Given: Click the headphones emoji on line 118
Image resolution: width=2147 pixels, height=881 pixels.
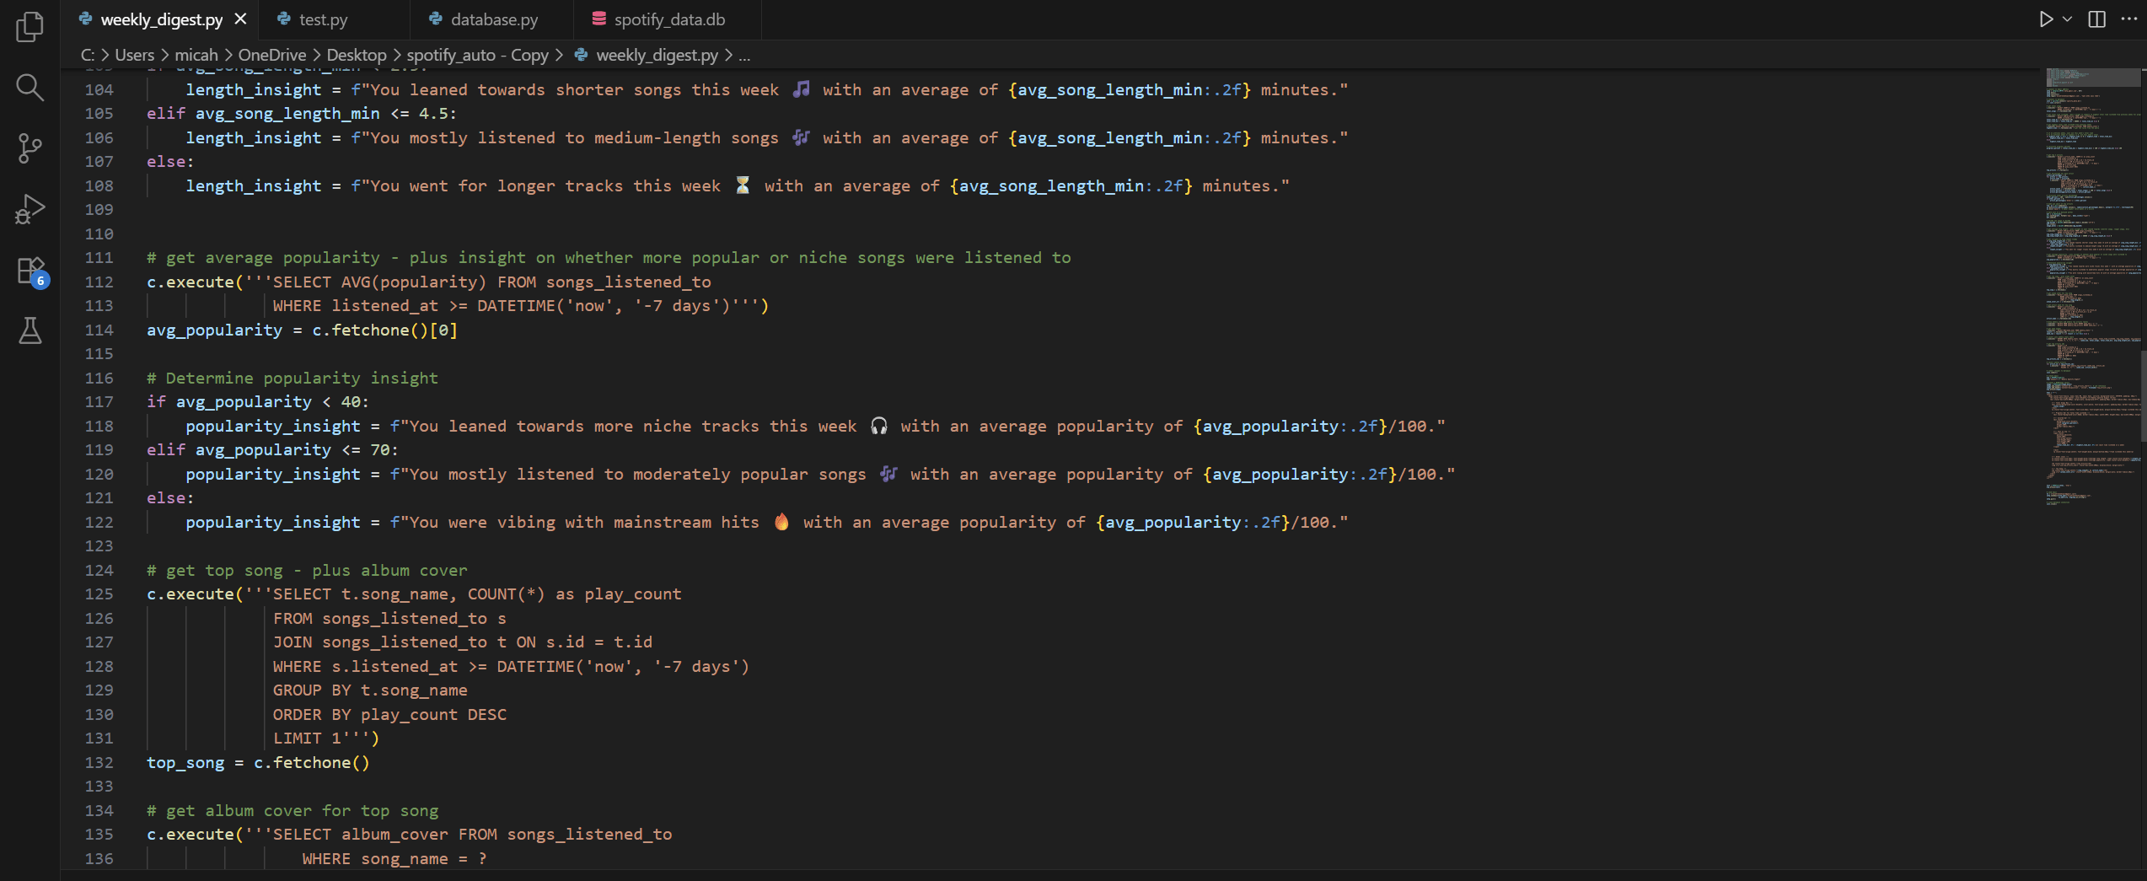Looking at the screenshot, I should pyautogui.click(x=879, y=425).
